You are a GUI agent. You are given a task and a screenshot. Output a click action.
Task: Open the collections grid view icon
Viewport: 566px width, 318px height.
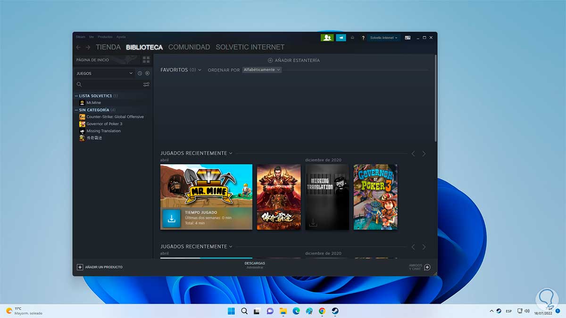pyautogui.click(x=146, y=60)
